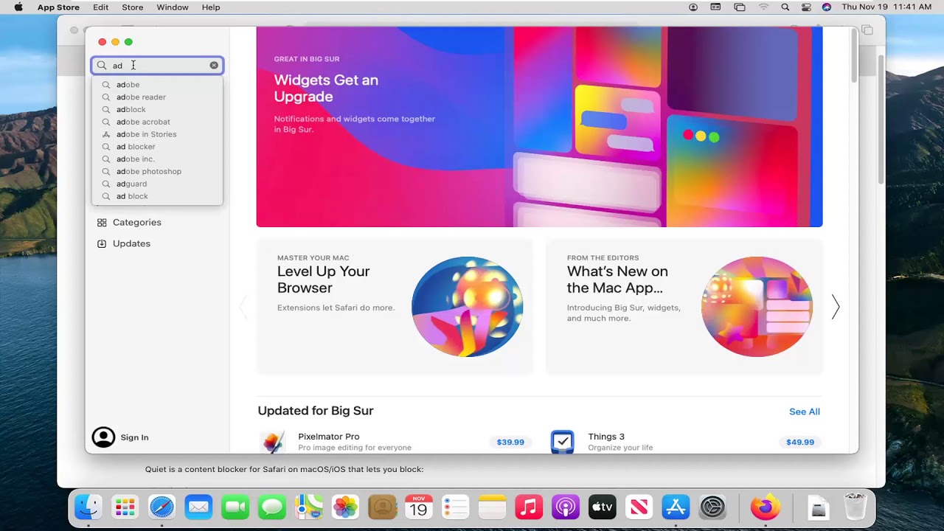Image resolution: width=944 pixels, height=531 pixels.
Task: Click the date and time in menu bar
Action: 886,7
